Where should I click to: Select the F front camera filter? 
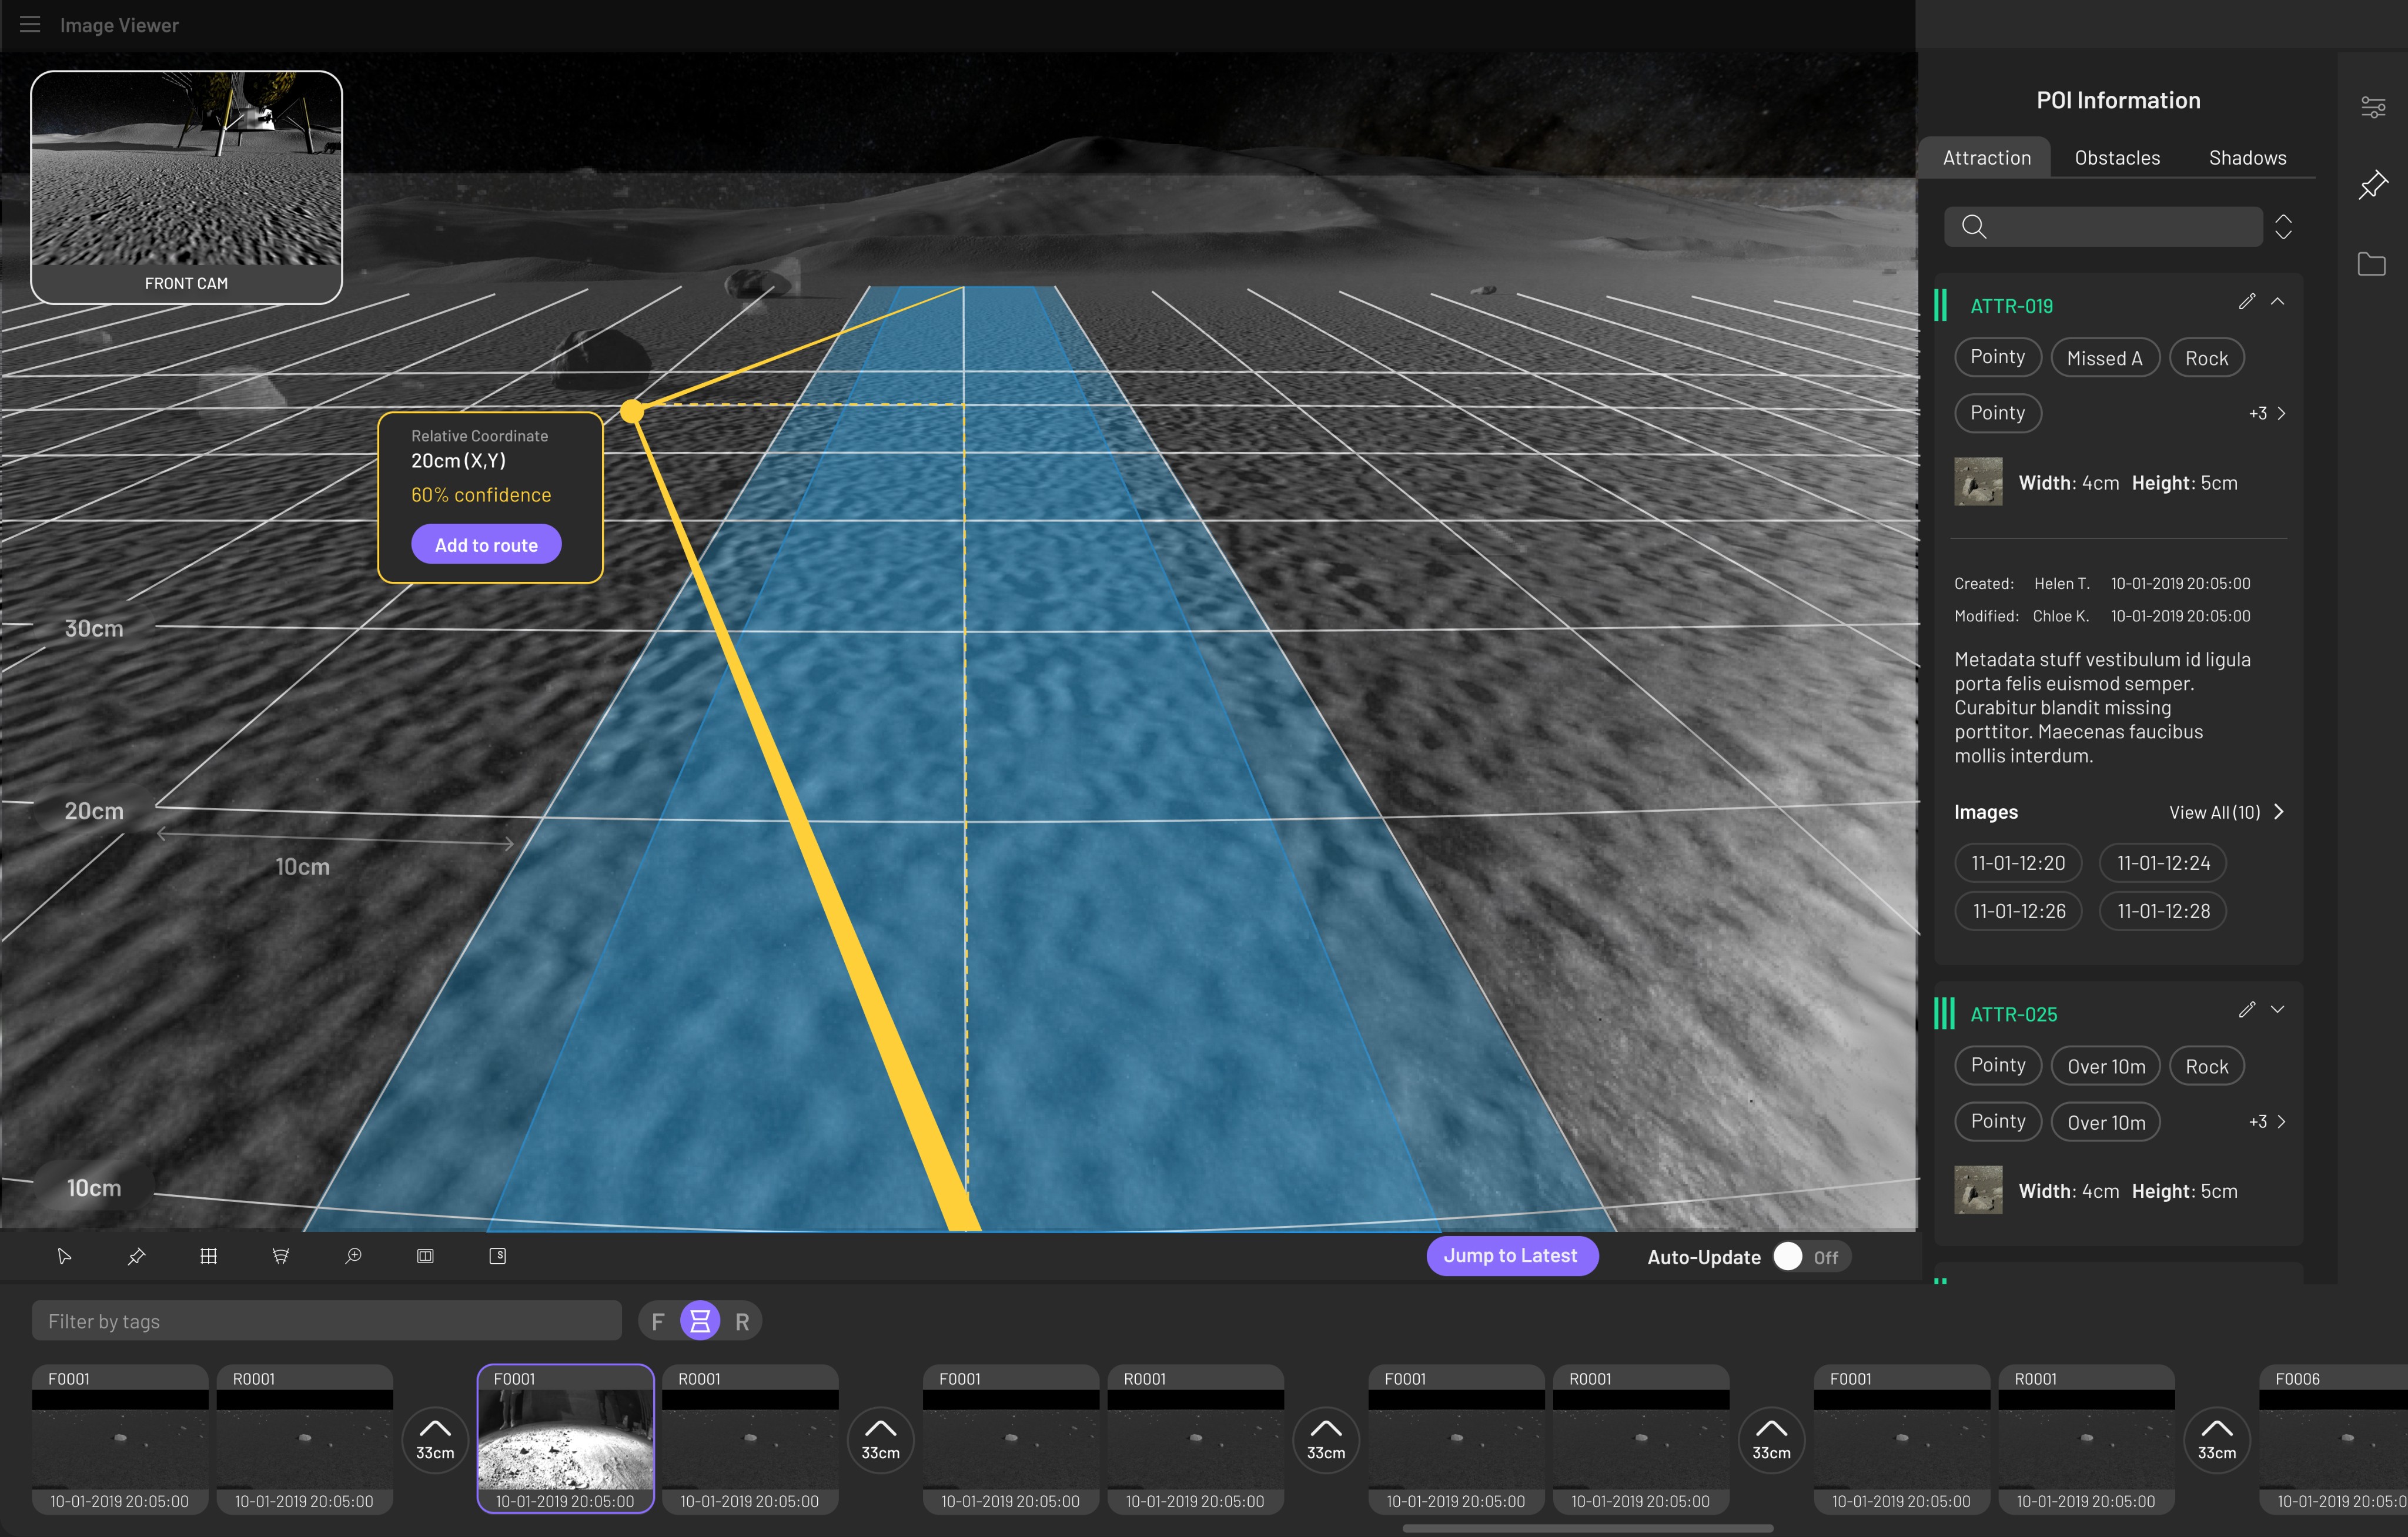point(657,1322)
